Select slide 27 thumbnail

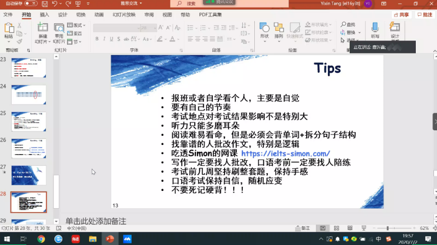tap(29, 175)
